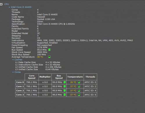Click L3 Unified Cache value 6144 KBytes
The width and height of the screenshot is (145, 113).
click(52, 69)
